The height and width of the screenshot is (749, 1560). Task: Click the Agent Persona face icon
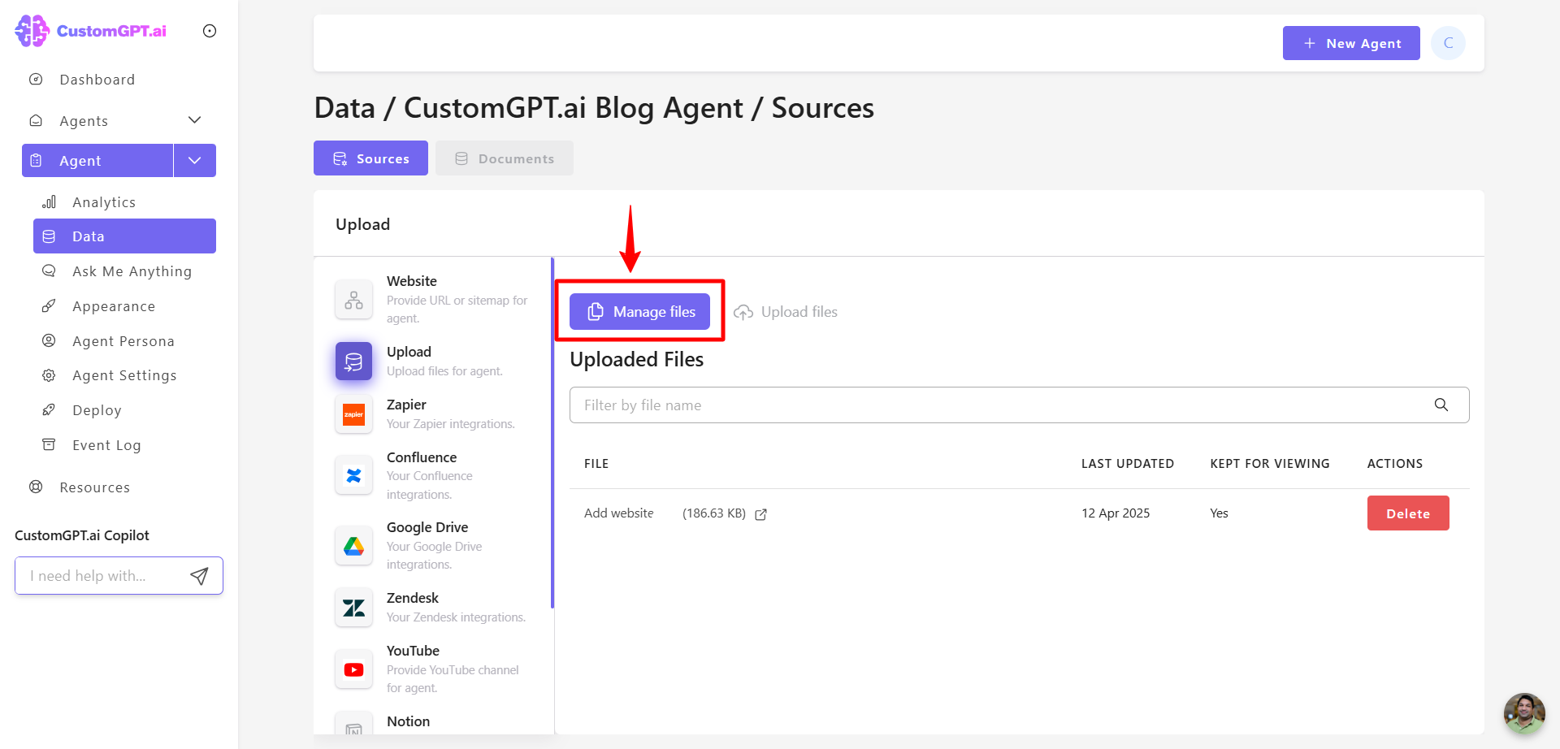49,340
